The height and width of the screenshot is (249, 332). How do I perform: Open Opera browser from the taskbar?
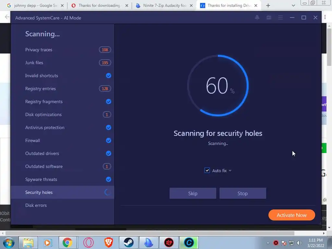[88, 243]
